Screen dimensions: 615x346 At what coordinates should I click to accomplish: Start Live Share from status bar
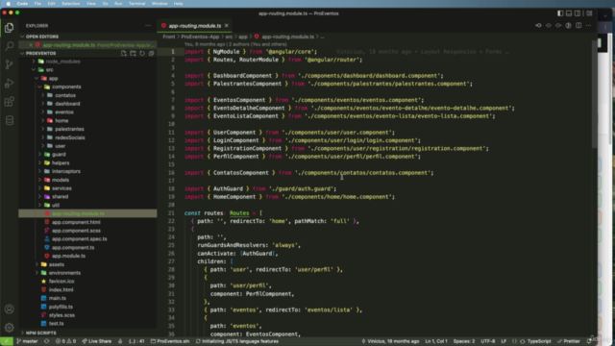click(96, 341)
